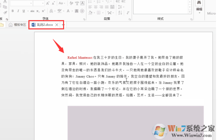This screenshot has height=140, width=217.
Task: Open a new tab with plus button
Action: tap(63, 25)
